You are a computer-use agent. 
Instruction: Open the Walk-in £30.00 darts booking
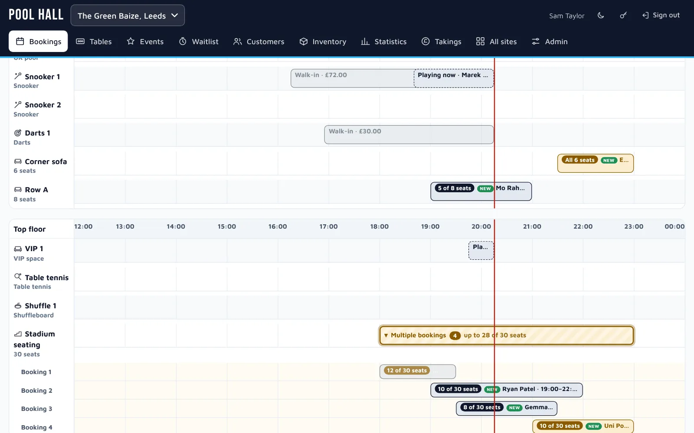click(x=409, y=135)
